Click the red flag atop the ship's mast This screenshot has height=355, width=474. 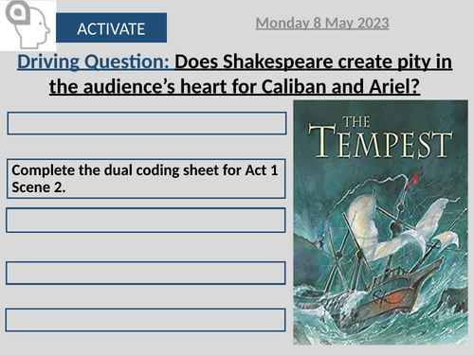414,180
